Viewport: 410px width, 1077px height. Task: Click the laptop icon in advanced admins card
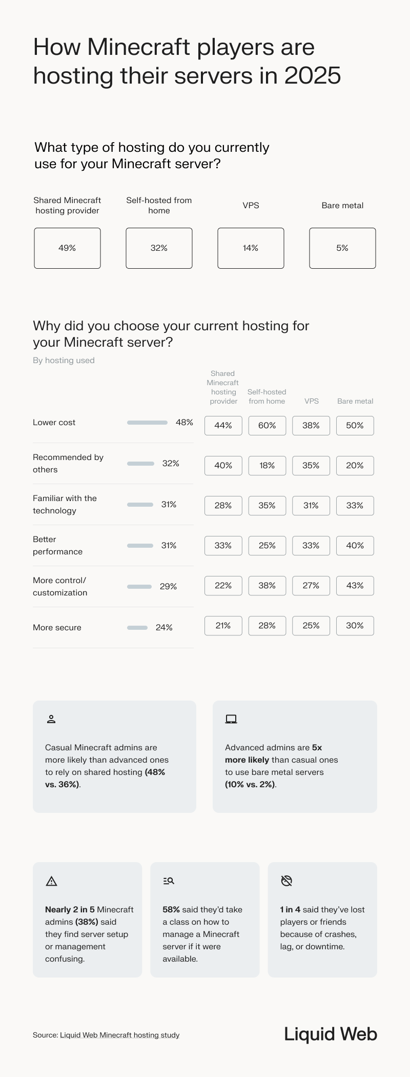click(231, 719)
